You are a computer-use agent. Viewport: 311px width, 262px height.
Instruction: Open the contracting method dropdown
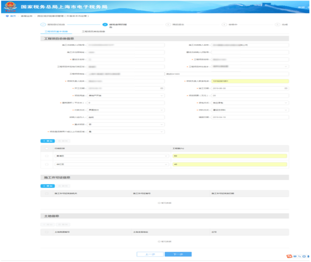250,102
